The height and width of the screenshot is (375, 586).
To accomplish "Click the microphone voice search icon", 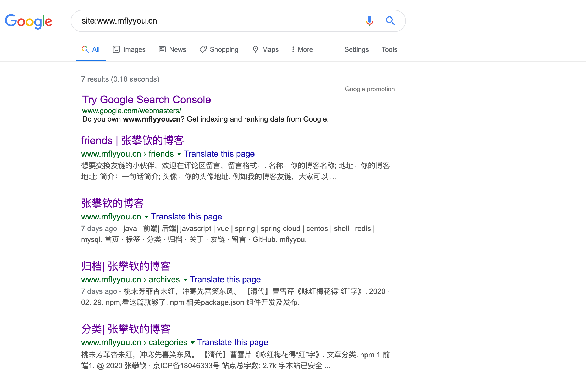I will (x=369, y=21).
